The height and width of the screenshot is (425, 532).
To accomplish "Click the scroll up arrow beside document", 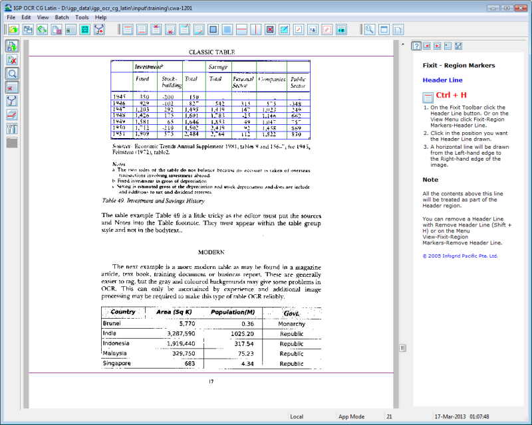I will coord(403,44).
